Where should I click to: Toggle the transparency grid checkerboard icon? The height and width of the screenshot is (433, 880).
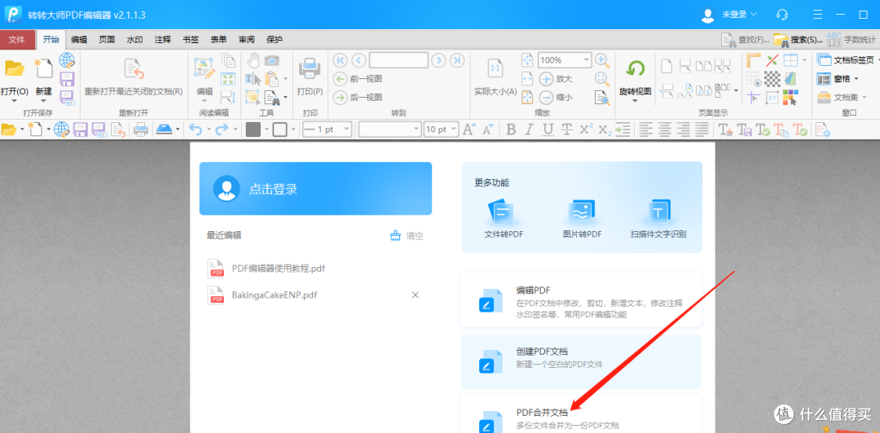pyautogui.click(x=772, y=78)
